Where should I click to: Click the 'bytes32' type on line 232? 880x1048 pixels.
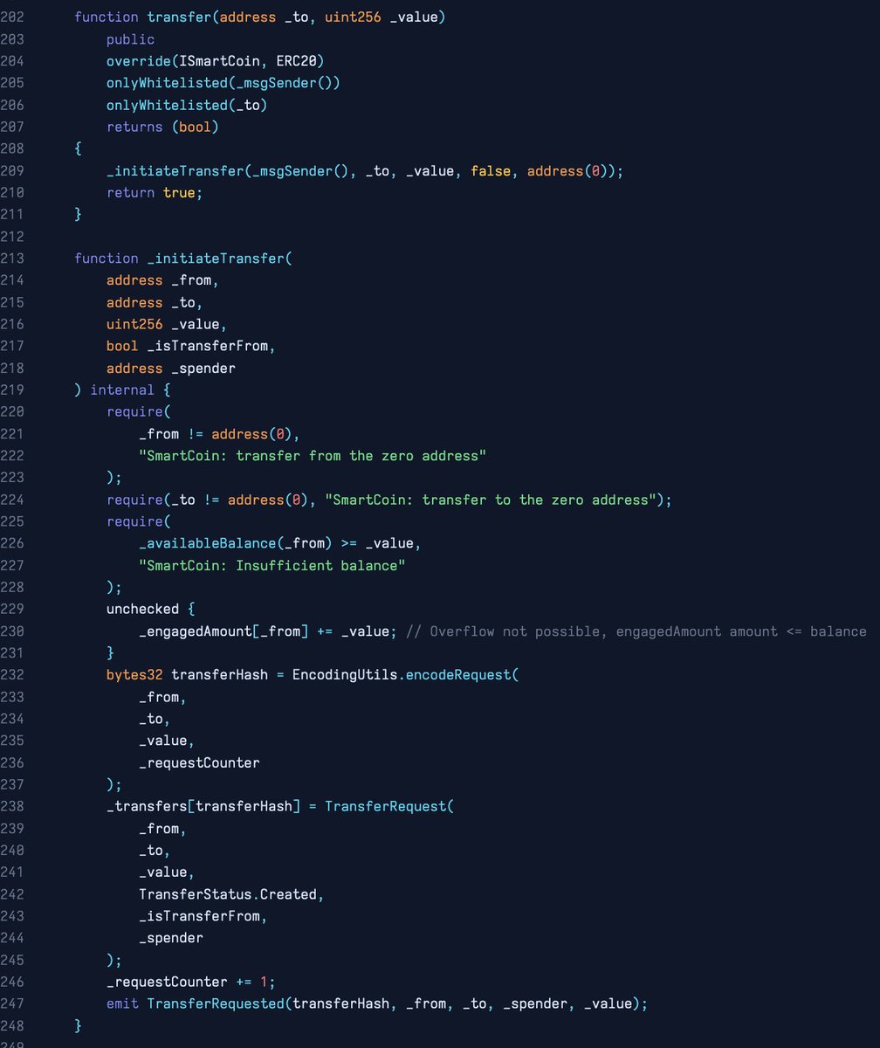click(134, 675)
